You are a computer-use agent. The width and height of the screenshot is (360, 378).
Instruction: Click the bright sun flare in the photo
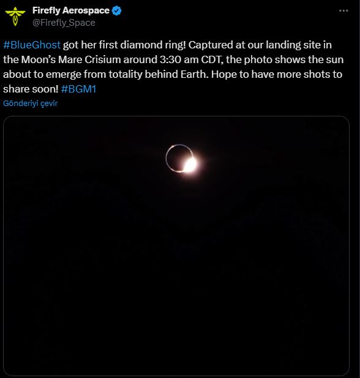[190, 165]
